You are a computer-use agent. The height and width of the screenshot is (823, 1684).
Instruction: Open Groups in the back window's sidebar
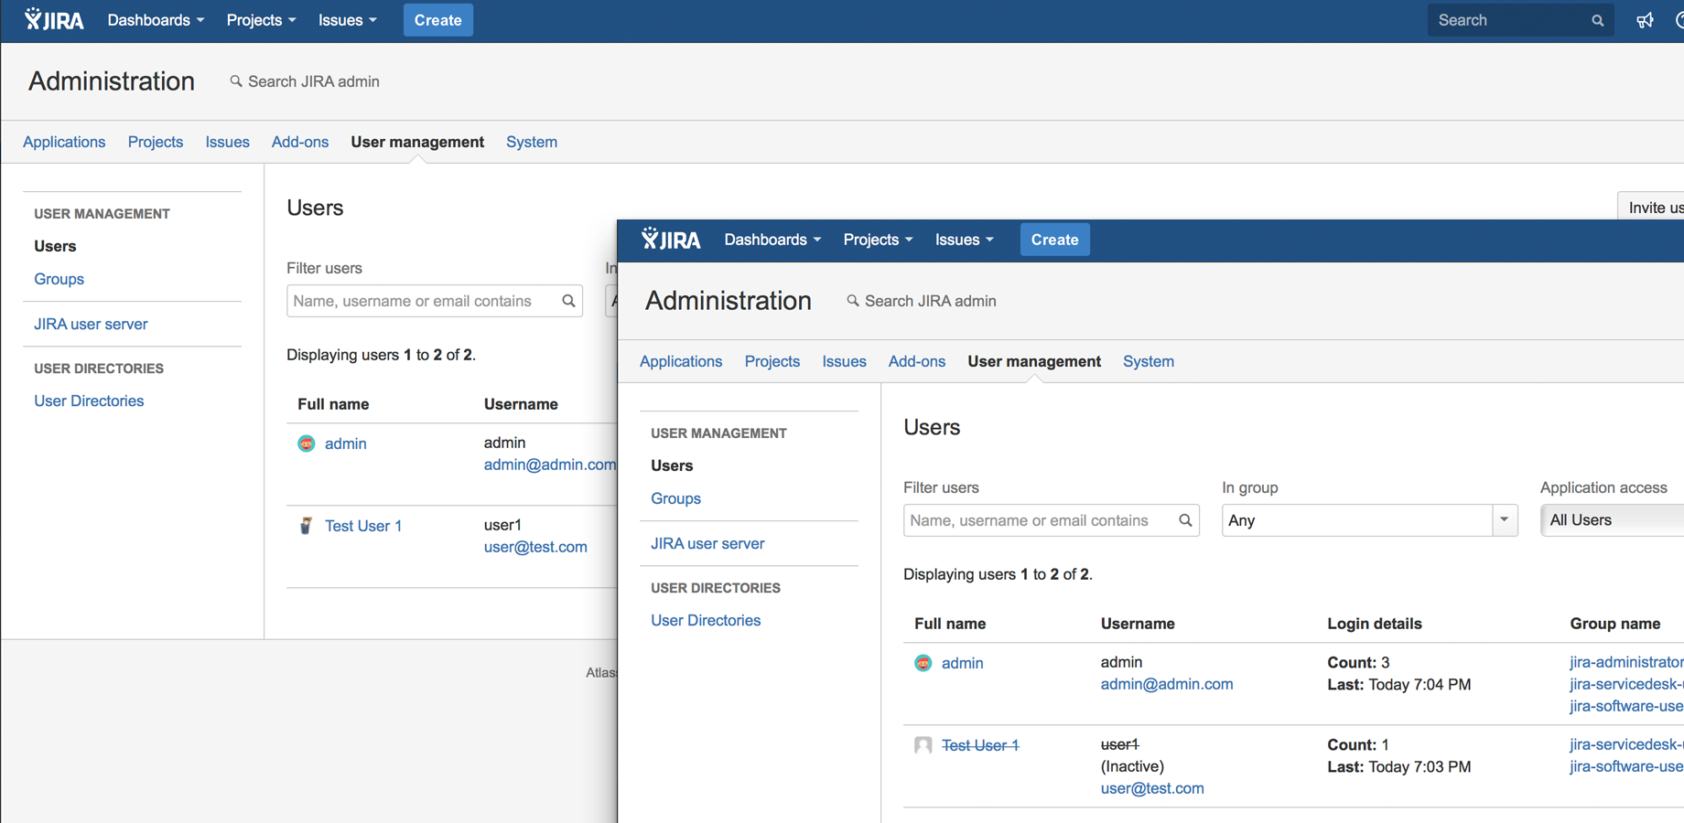tap(59, 279)
